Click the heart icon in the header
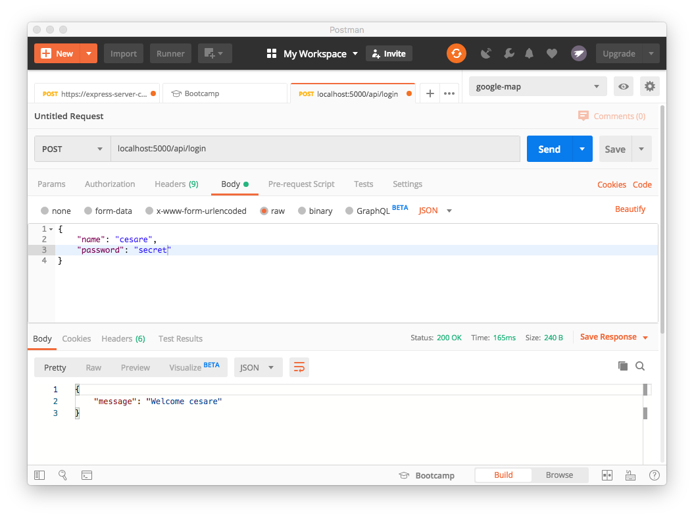This screenshot has height=518, width=694. click(552, 53)
